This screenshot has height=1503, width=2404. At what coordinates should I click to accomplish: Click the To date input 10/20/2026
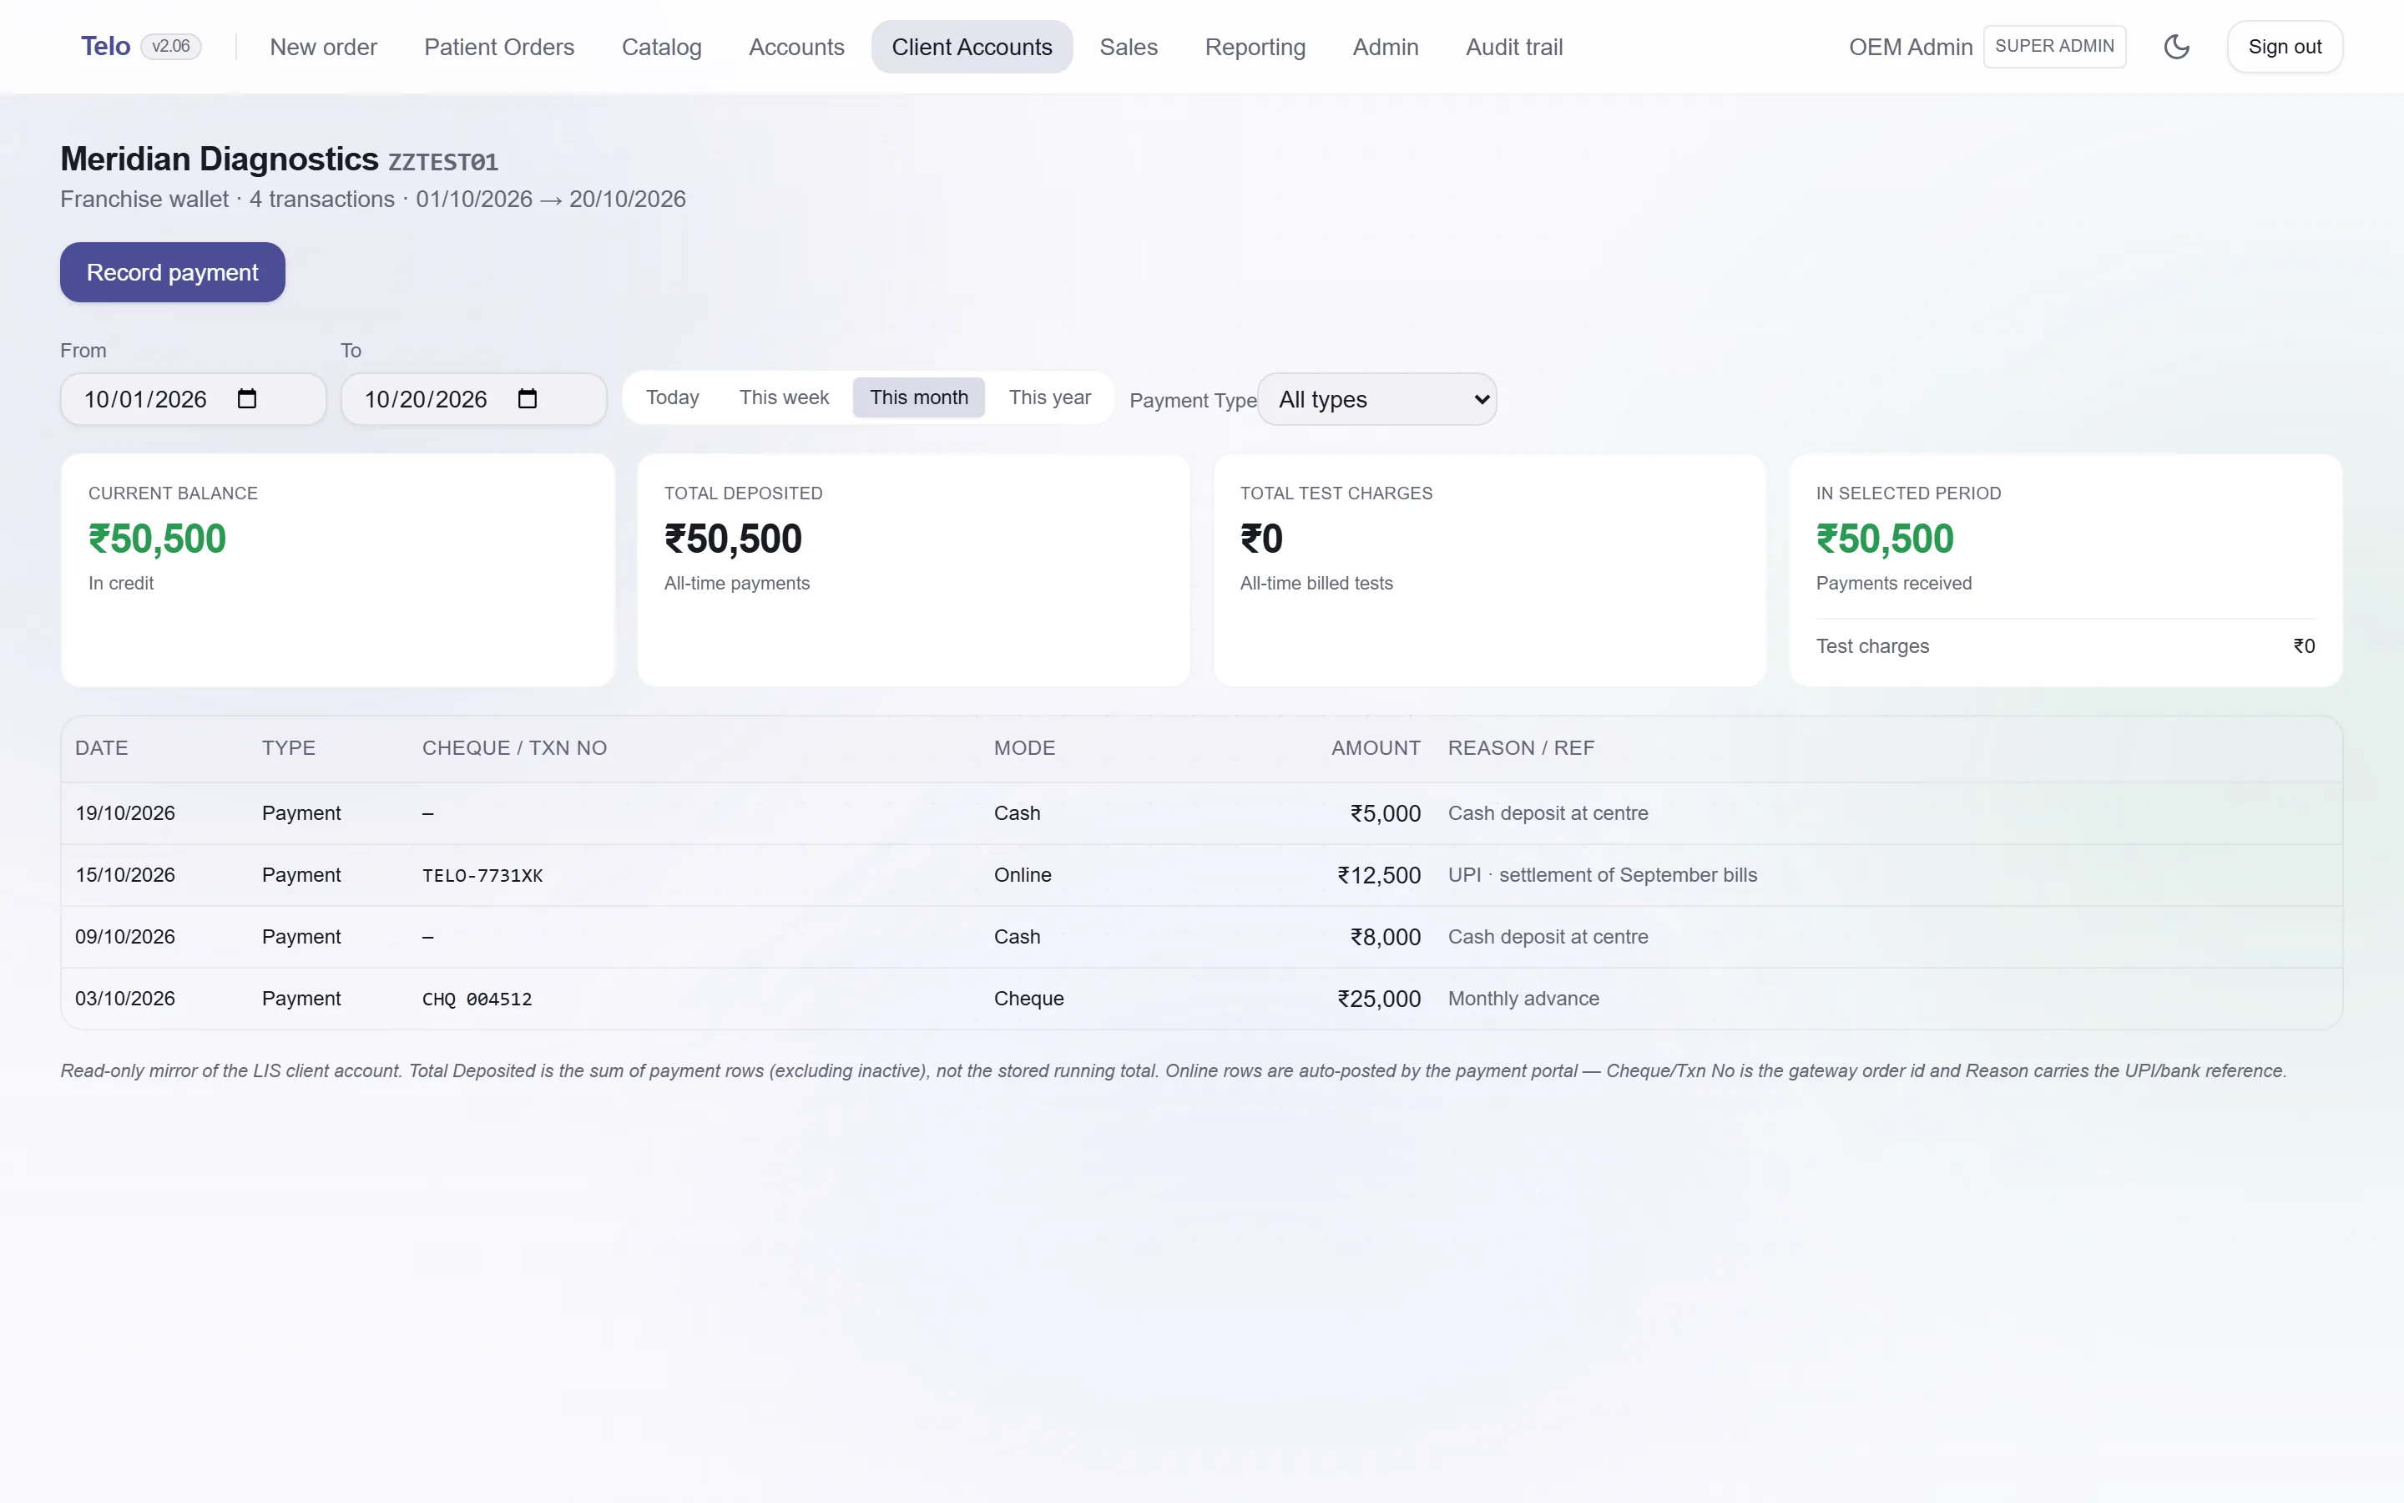(472, 400)
